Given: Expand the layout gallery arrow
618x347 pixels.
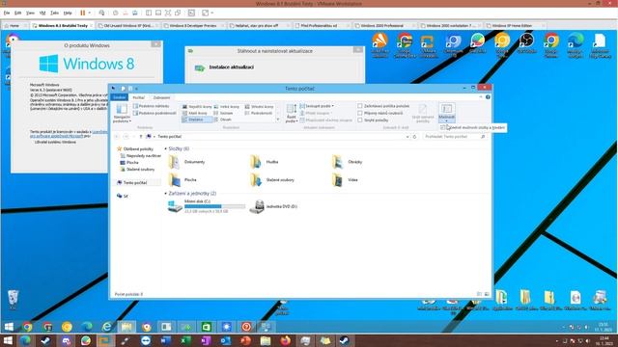Looking at the screenshot, I should coord(278,120).
